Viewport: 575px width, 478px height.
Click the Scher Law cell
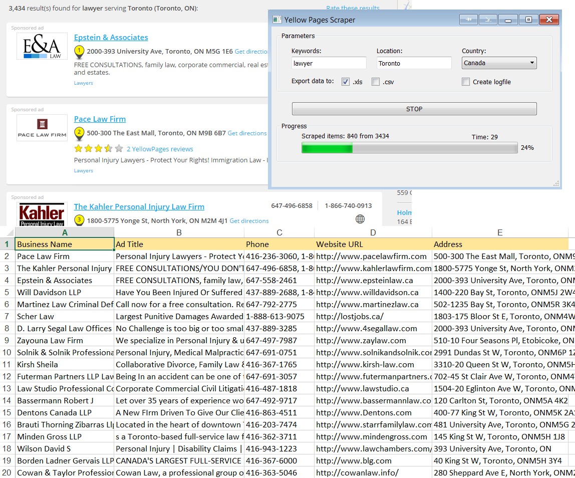click(x=65, y=317)
